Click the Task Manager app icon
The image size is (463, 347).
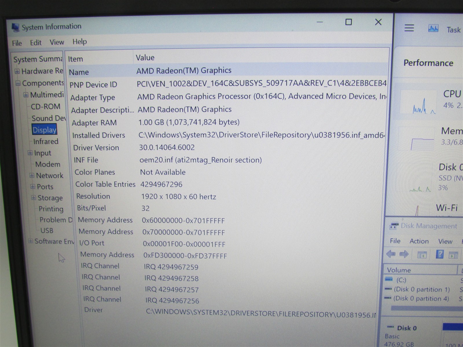[x=433, y=28]
